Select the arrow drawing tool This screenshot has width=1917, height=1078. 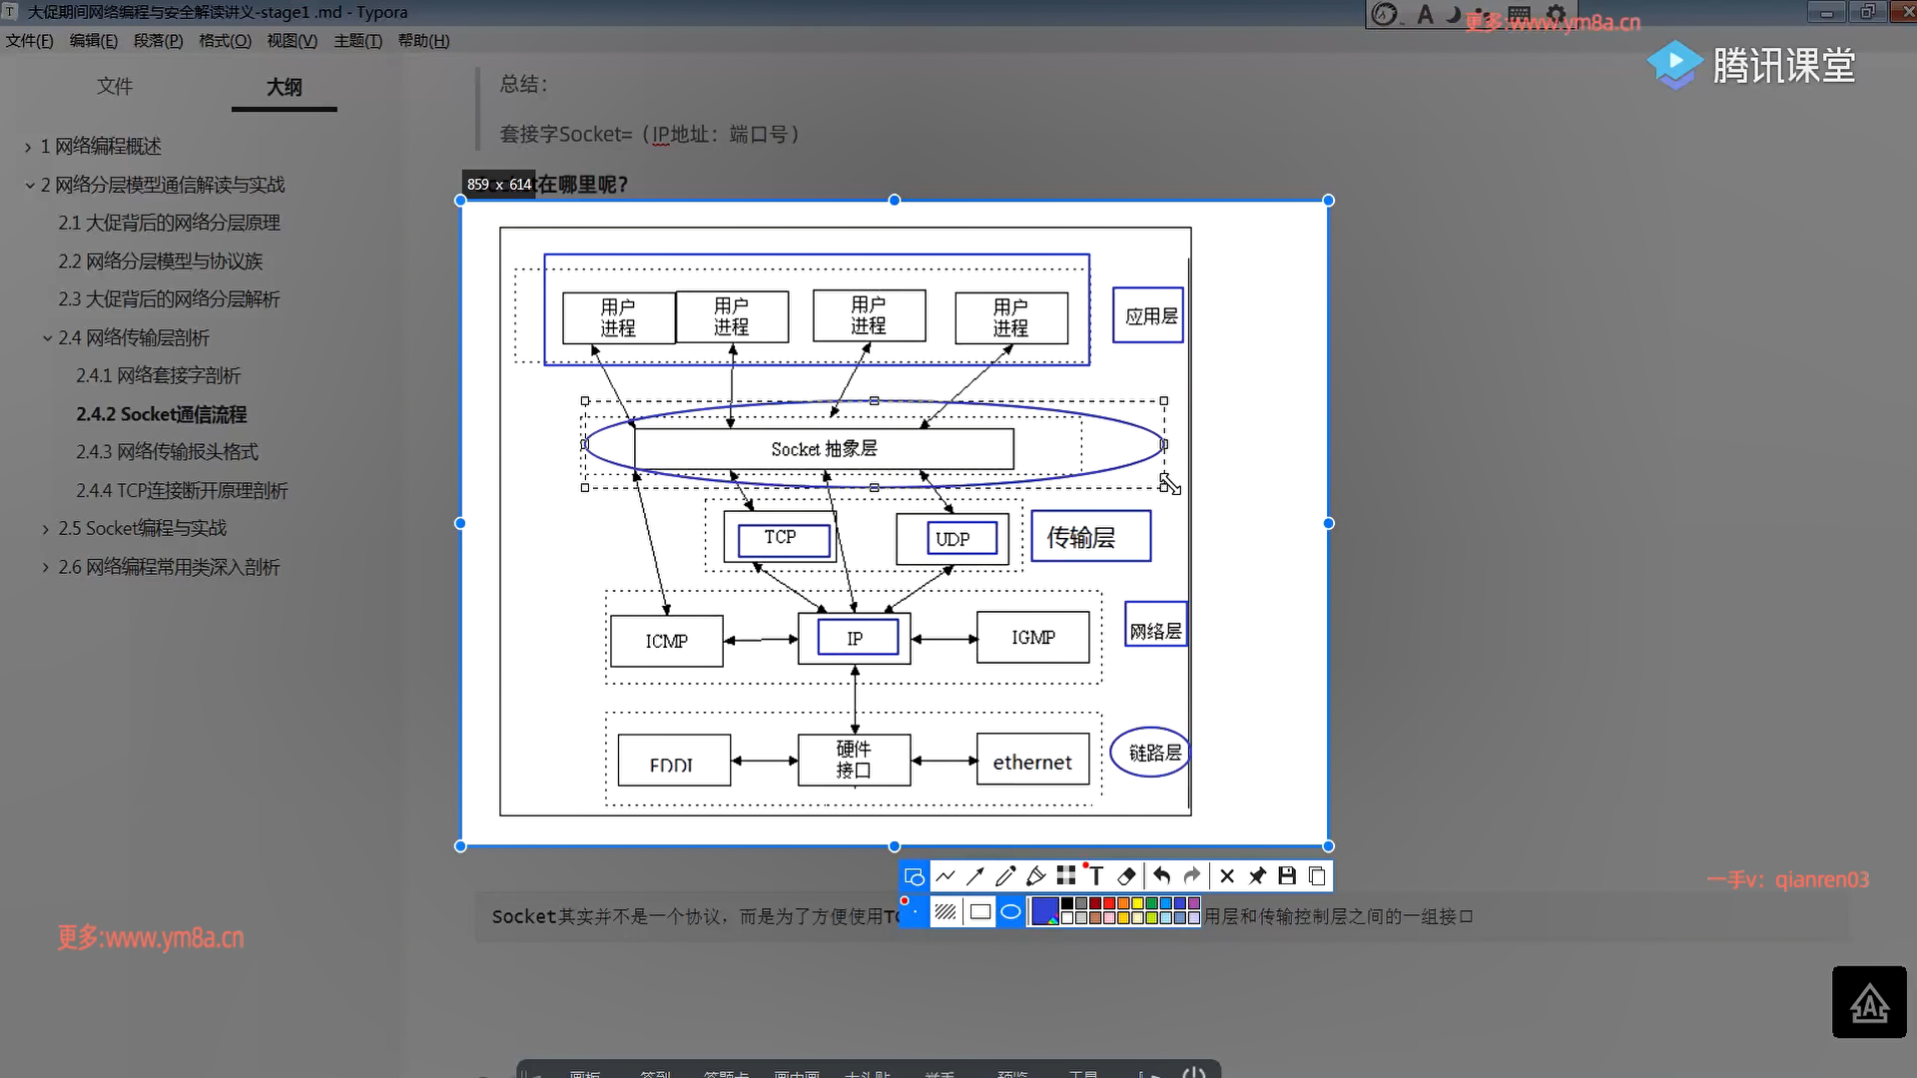click(x=975, y=875)
